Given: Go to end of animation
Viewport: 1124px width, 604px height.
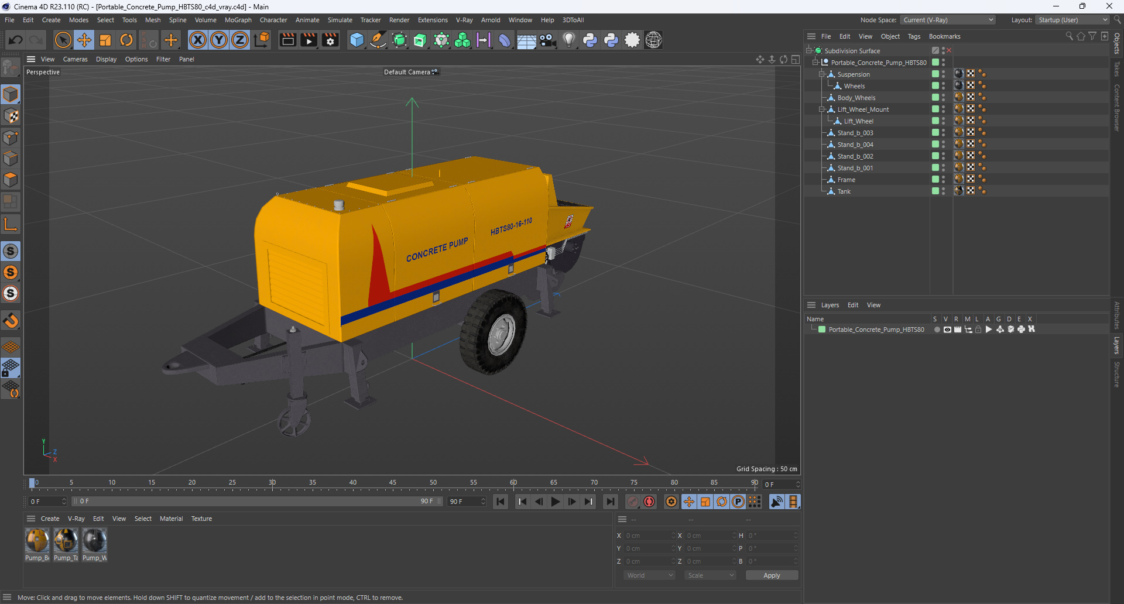Looking at the screenshot, I should 610,502.
